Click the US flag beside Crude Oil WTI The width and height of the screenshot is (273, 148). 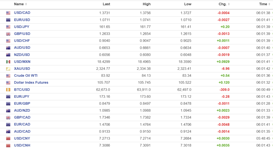coord(8,76)
